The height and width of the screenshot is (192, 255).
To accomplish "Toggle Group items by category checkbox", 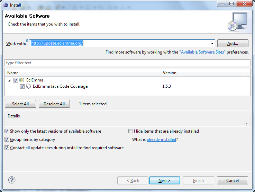I will pyautogui.click(x=7, y=140).
